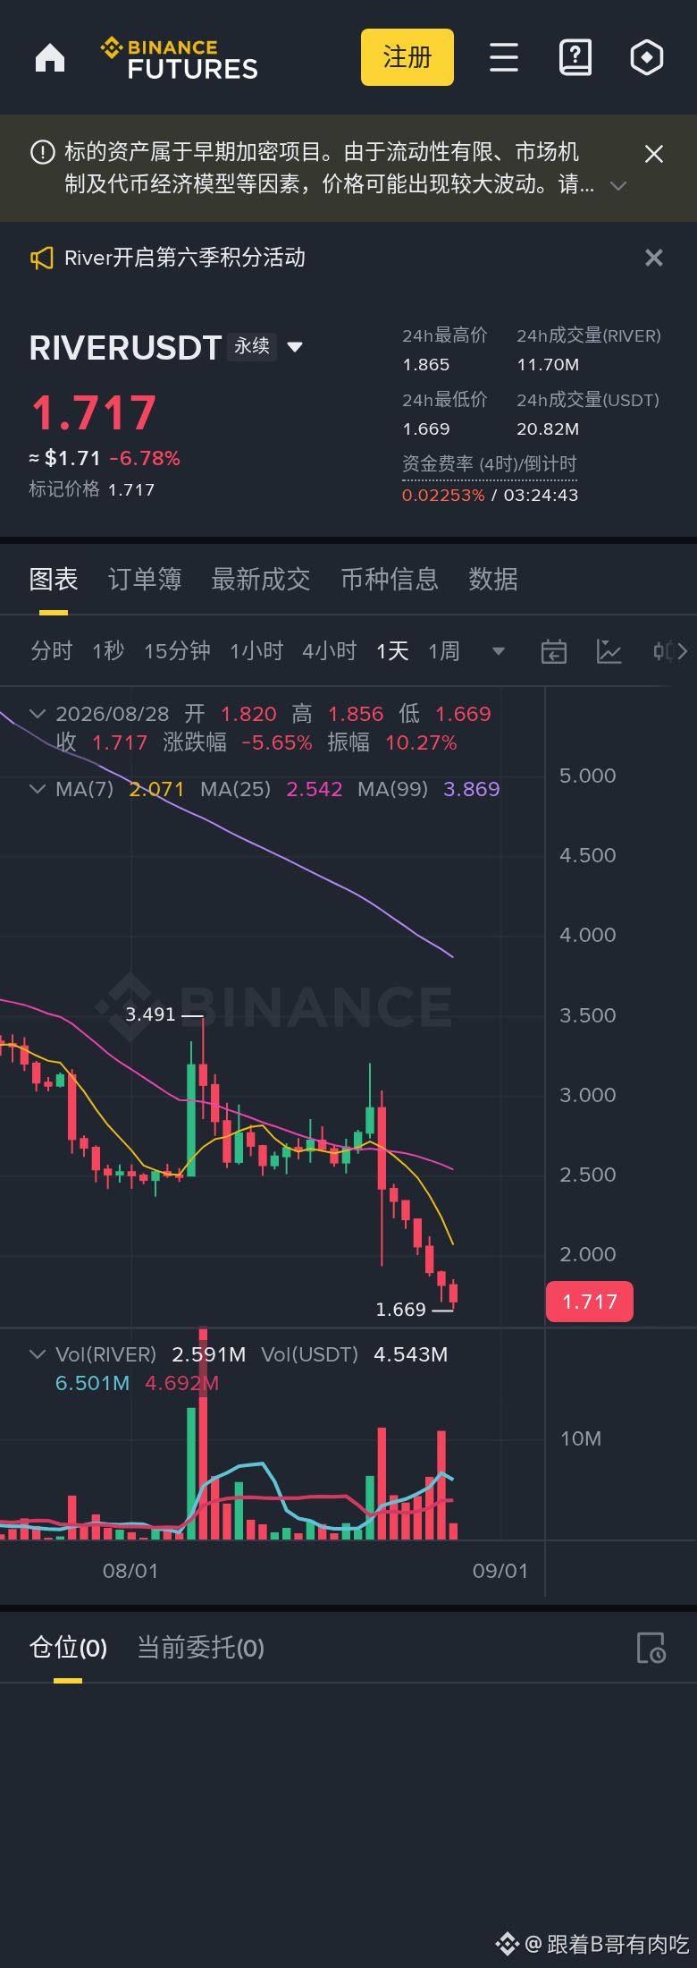Show more chart toolbar options arrow
The image size is (697, 1968).
[x=684, y=651]
